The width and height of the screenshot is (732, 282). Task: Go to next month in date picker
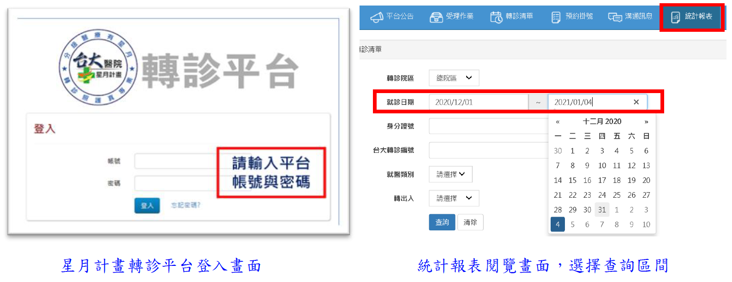tap(646, 122)
